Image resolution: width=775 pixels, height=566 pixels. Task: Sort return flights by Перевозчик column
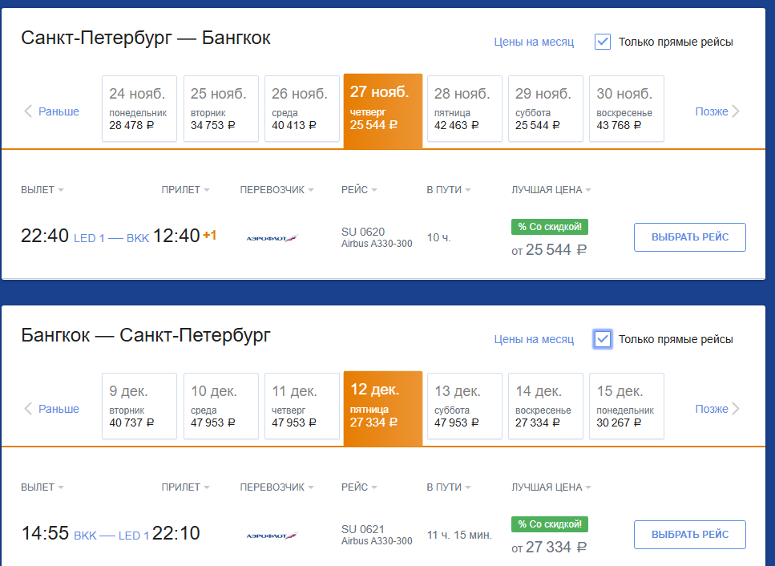click(x=276, y=487)
